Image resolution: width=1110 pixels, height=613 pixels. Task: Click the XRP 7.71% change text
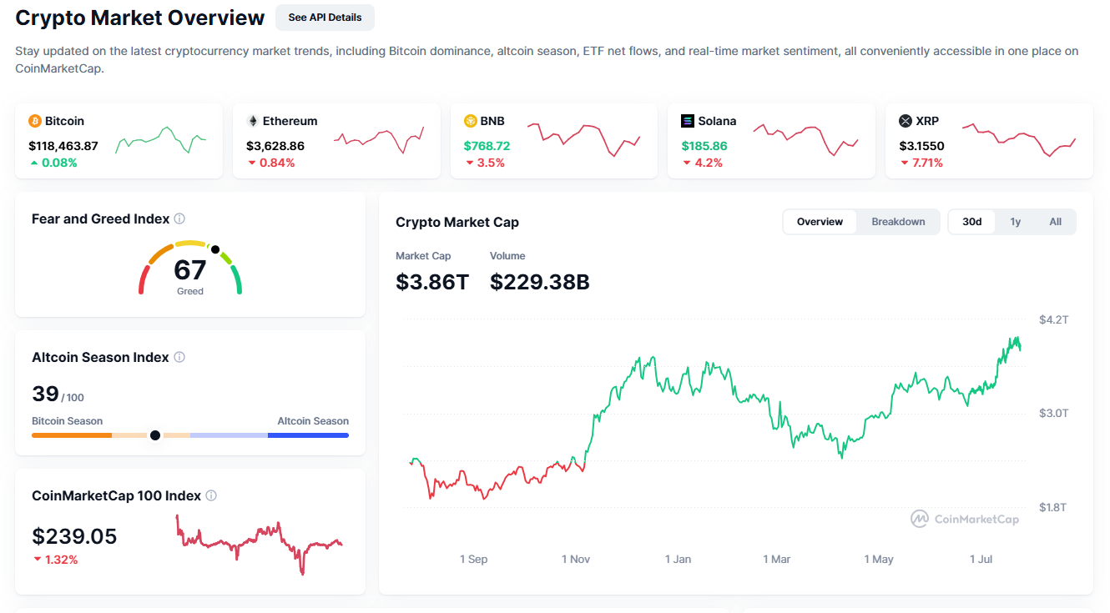tap(926, 163)
